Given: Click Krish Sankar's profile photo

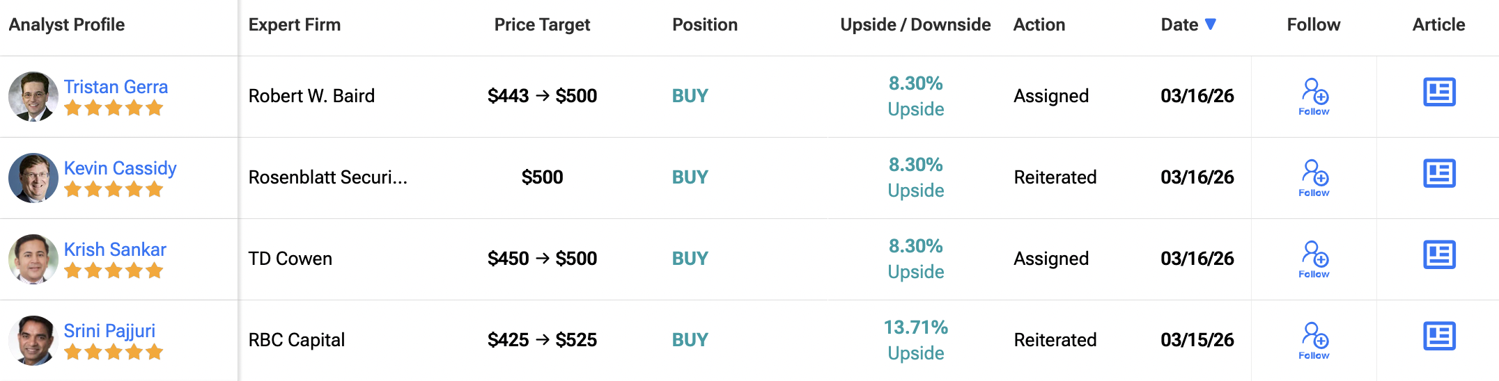Looking at the screenshot, I should coord(33,259).
